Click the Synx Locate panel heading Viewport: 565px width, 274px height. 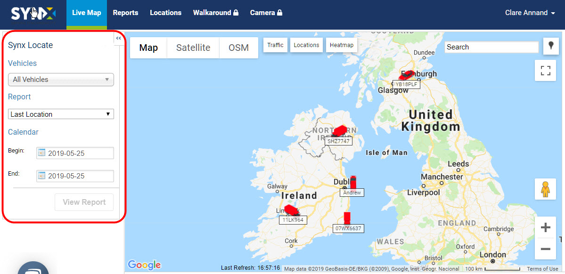[x=30, y=45]
